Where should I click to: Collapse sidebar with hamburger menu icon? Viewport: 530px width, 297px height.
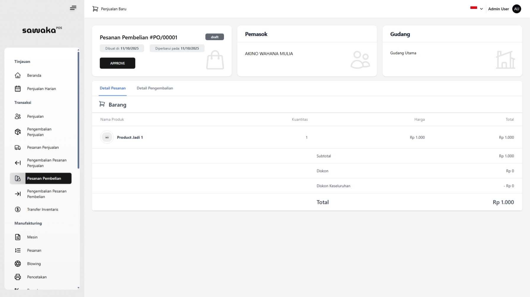(73, 8)
